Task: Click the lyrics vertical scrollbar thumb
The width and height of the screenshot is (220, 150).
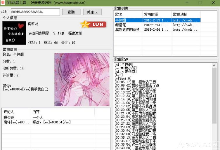Action: (x=214, y=96)
